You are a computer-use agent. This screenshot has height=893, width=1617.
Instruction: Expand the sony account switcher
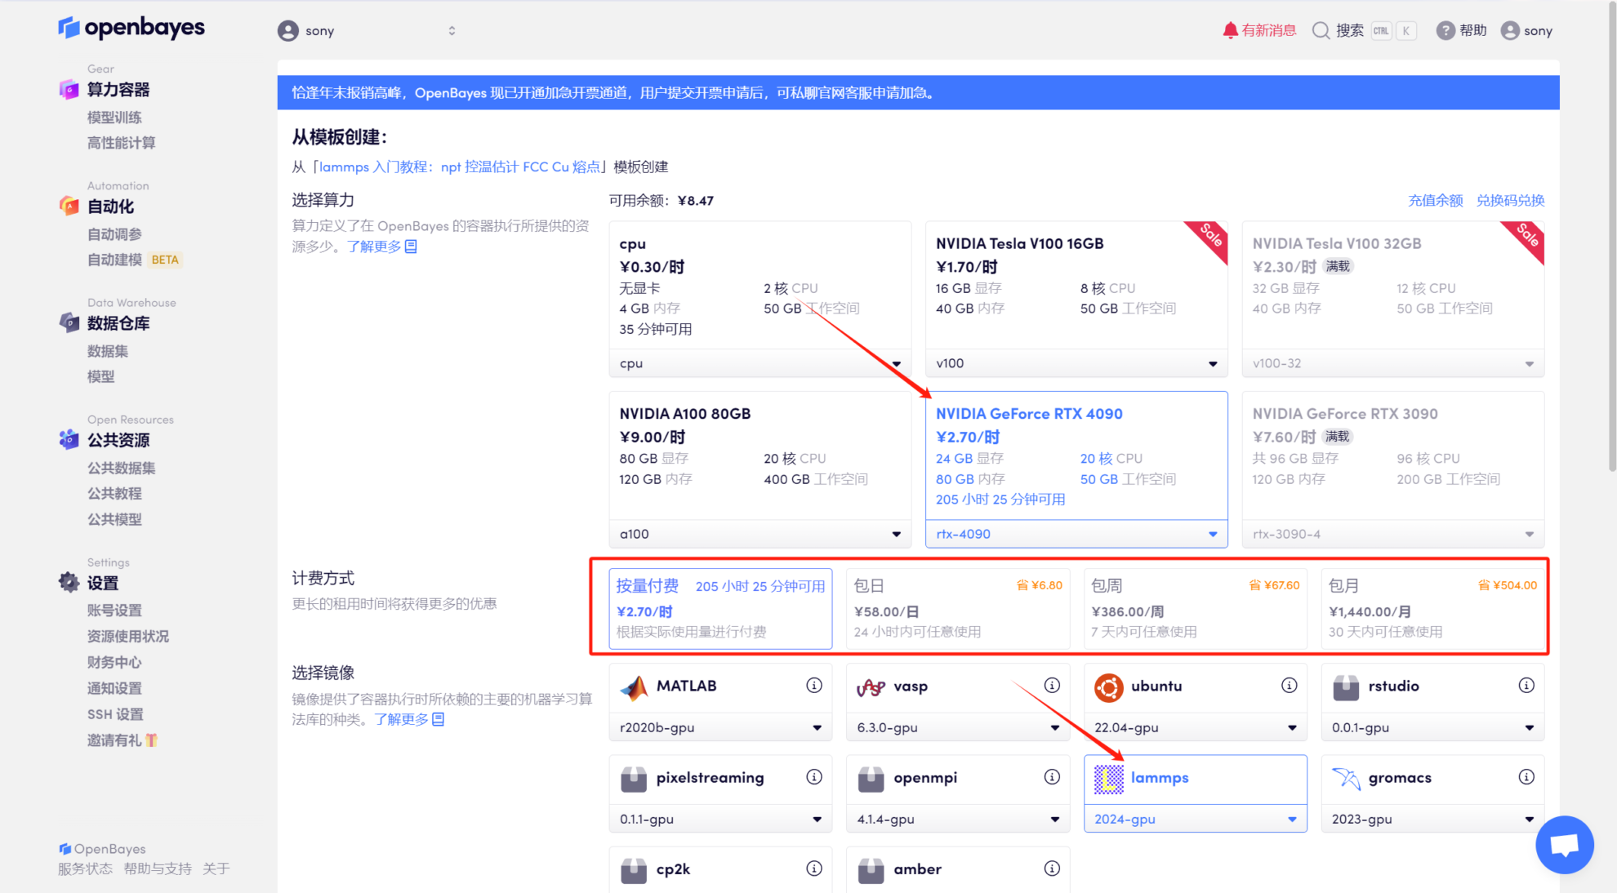click(x=452, y=31)
